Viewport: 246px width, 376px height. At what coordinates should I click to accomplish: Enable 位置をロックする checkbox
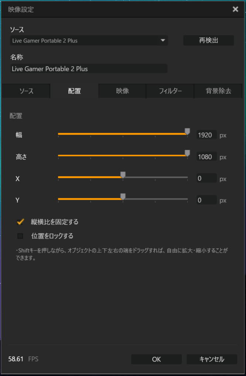pos(20,236)
